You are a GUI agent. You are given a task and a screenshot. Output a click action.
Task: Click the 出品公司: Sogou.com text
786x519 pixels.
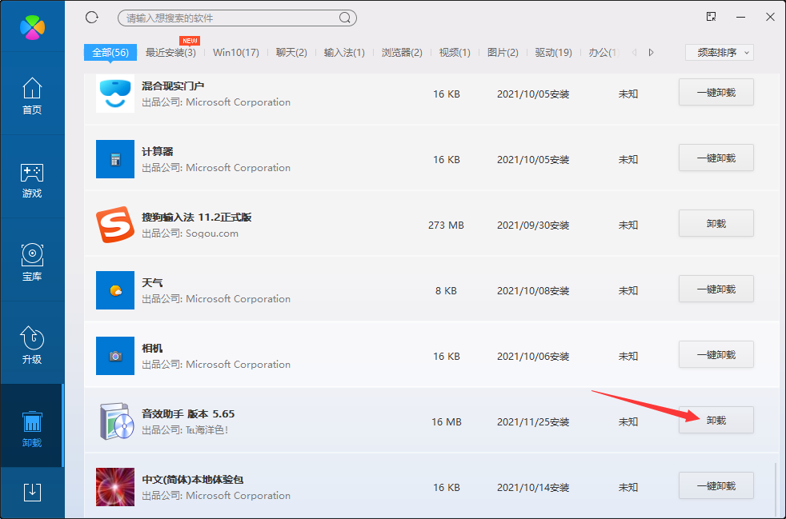pyautogui.click(x=190, y=234)
